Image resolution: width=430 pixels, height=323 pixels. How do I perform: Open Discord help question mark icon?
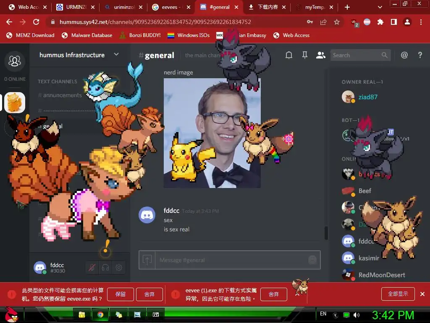[420, 55]
